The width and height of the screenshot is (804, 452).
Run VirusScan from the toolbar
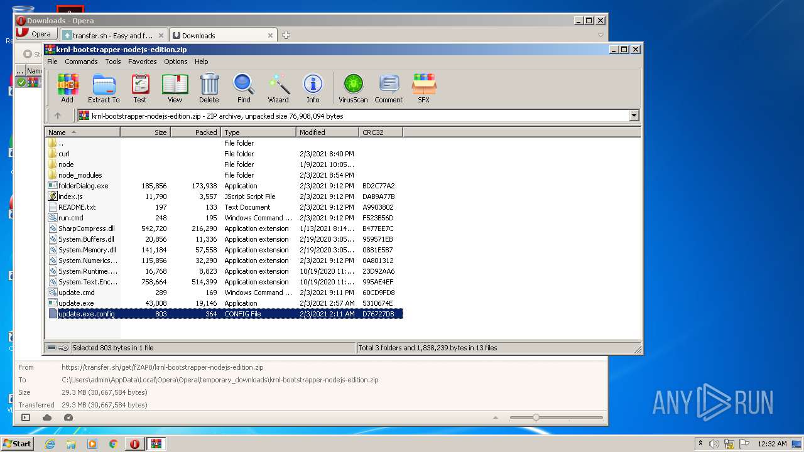[x=353, y=89]
